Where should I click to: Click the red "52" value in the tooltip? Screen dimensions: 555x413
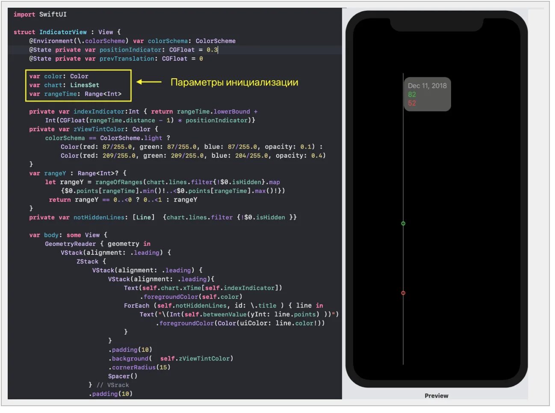click(x=412, y=103)
